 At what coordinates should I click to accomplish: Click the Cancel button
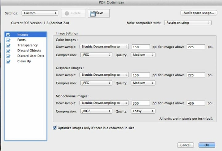(185, 145)
